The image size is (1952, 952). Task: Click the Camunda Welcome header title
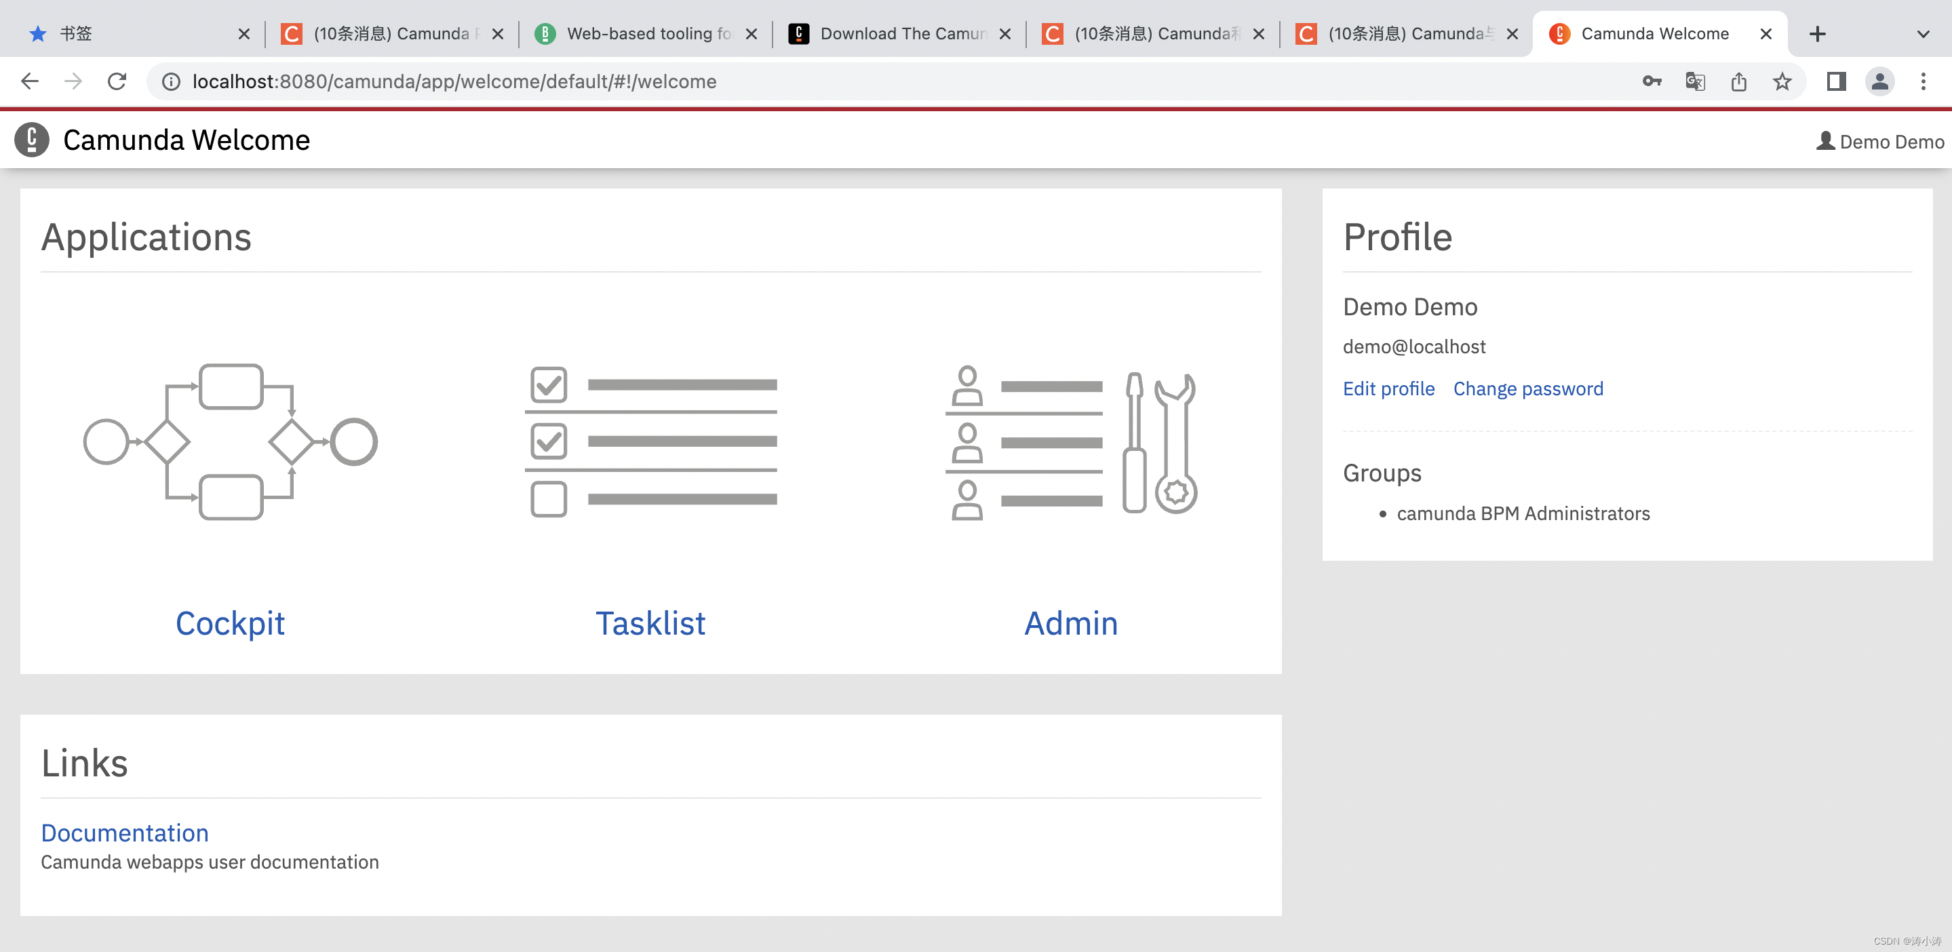pyautogui.click(x=187, y=140)
